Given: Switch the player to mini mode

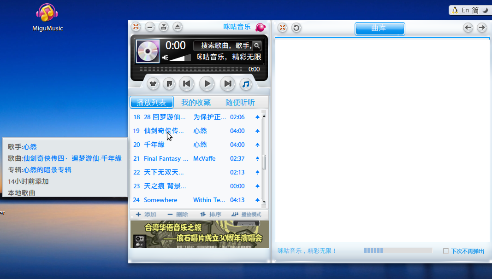Looking at the screenshot, I should pos(164,27).
